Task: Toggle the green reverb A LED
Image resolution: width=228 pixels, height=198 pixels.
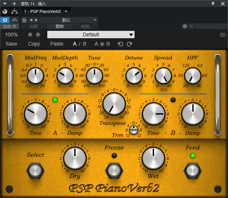Action: tap(55, 100)
